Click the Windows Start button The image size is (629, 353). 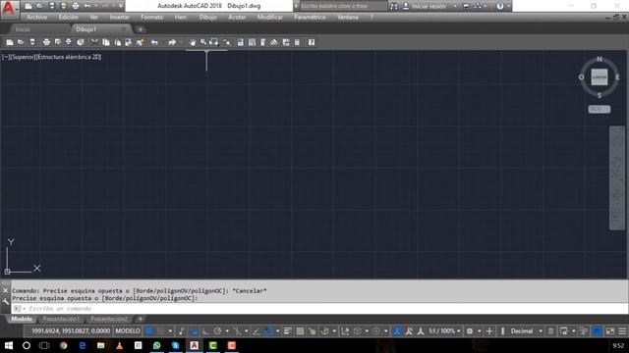pos(8,345)
